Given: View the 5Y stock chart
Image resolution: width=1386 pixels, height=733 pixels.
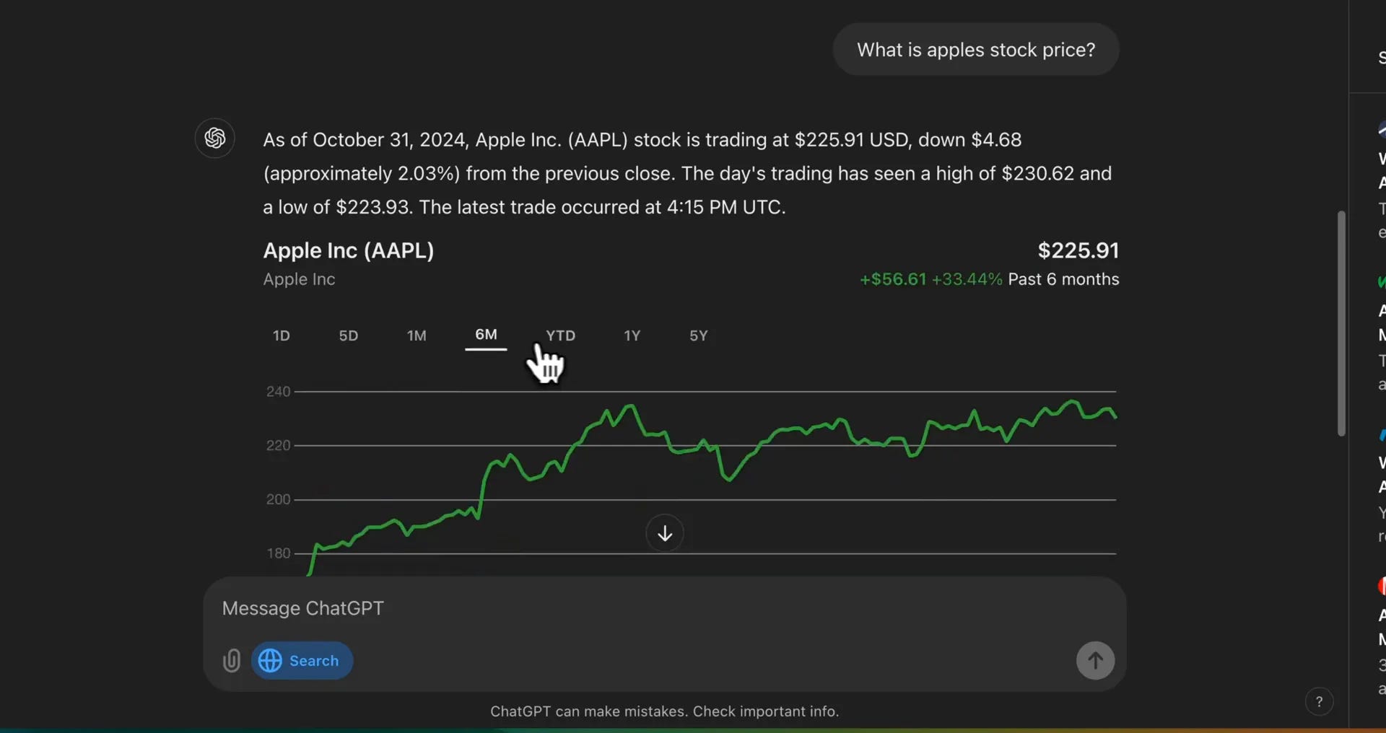Looking at the screenshot, I should [x=698, y=335].
